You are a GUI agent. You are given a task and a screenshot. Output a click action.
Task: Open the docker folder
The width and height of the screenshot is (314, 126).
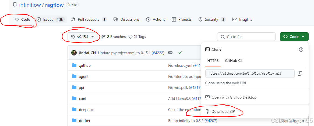pyautogui.click(x=85, y=121)
